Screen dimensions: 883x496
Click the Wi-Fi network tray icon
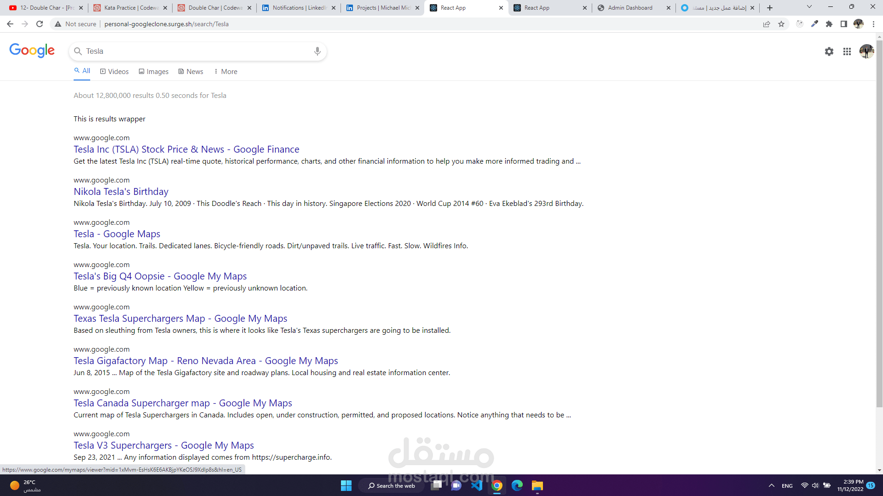point(805,485)
